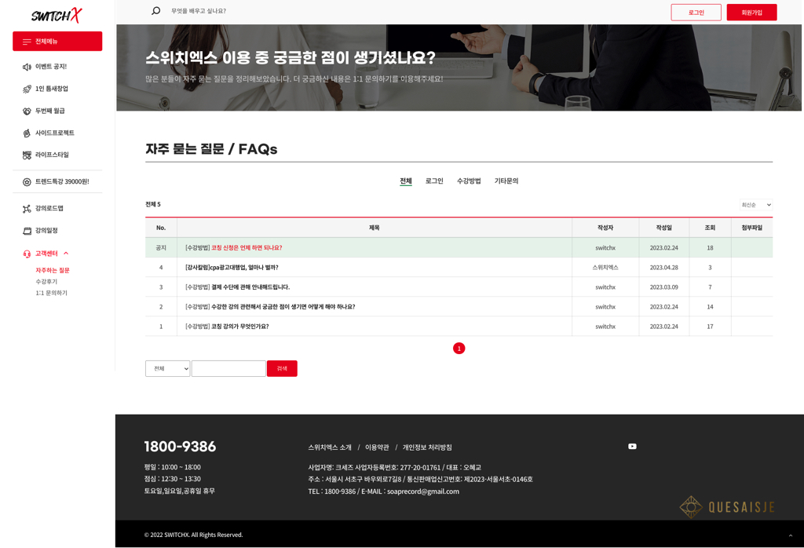This screenshot has width=804, height=548.
Task: Open 강의로드맵 in the sidebar
Action: click(49, 208)
